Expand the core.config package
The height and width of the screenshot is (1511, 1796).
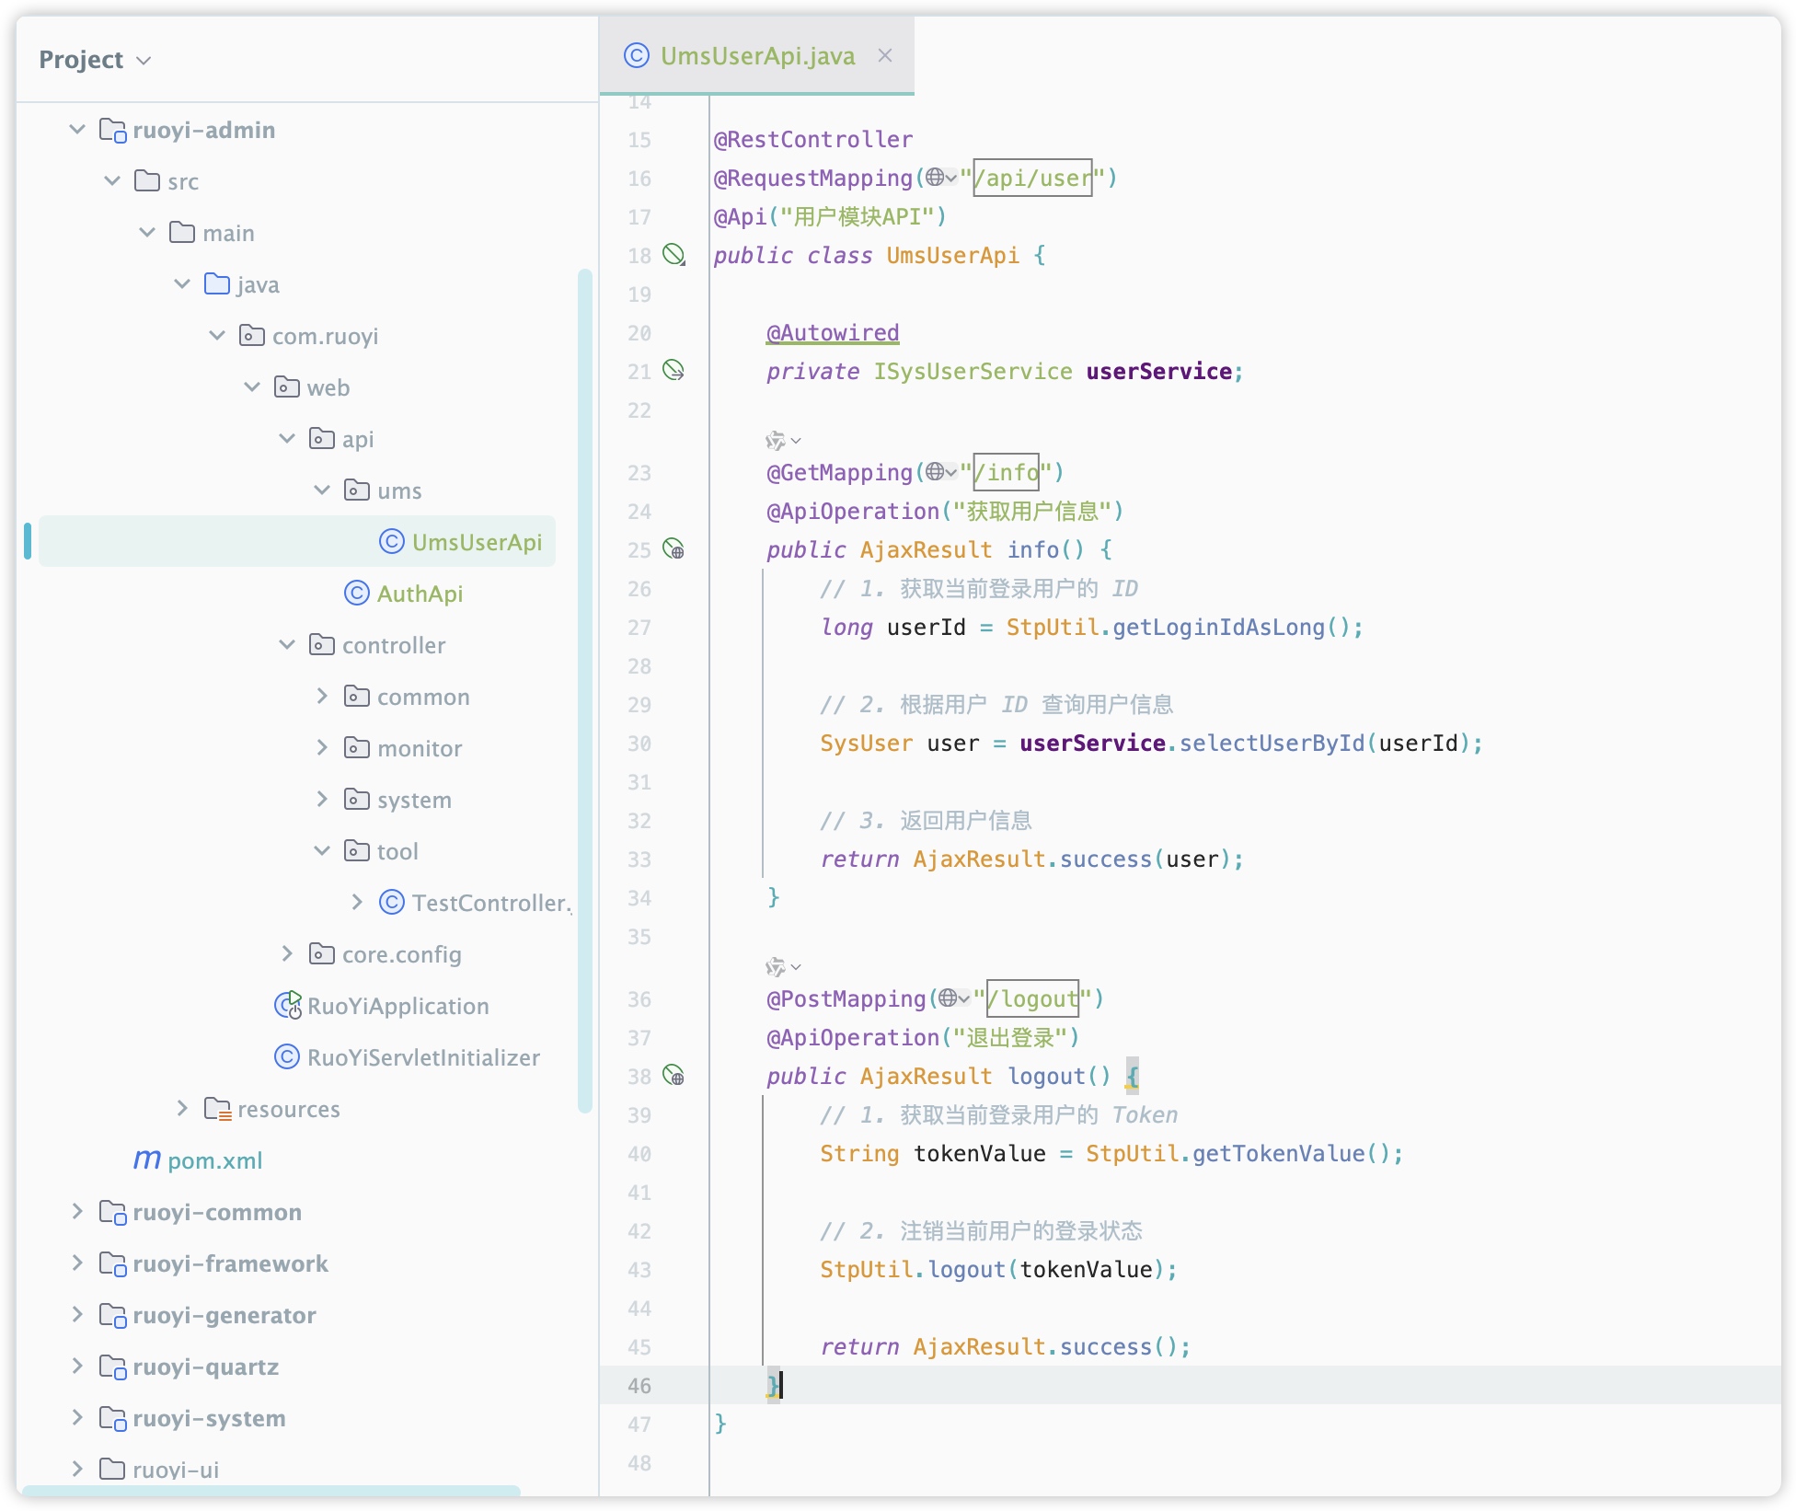287,954
